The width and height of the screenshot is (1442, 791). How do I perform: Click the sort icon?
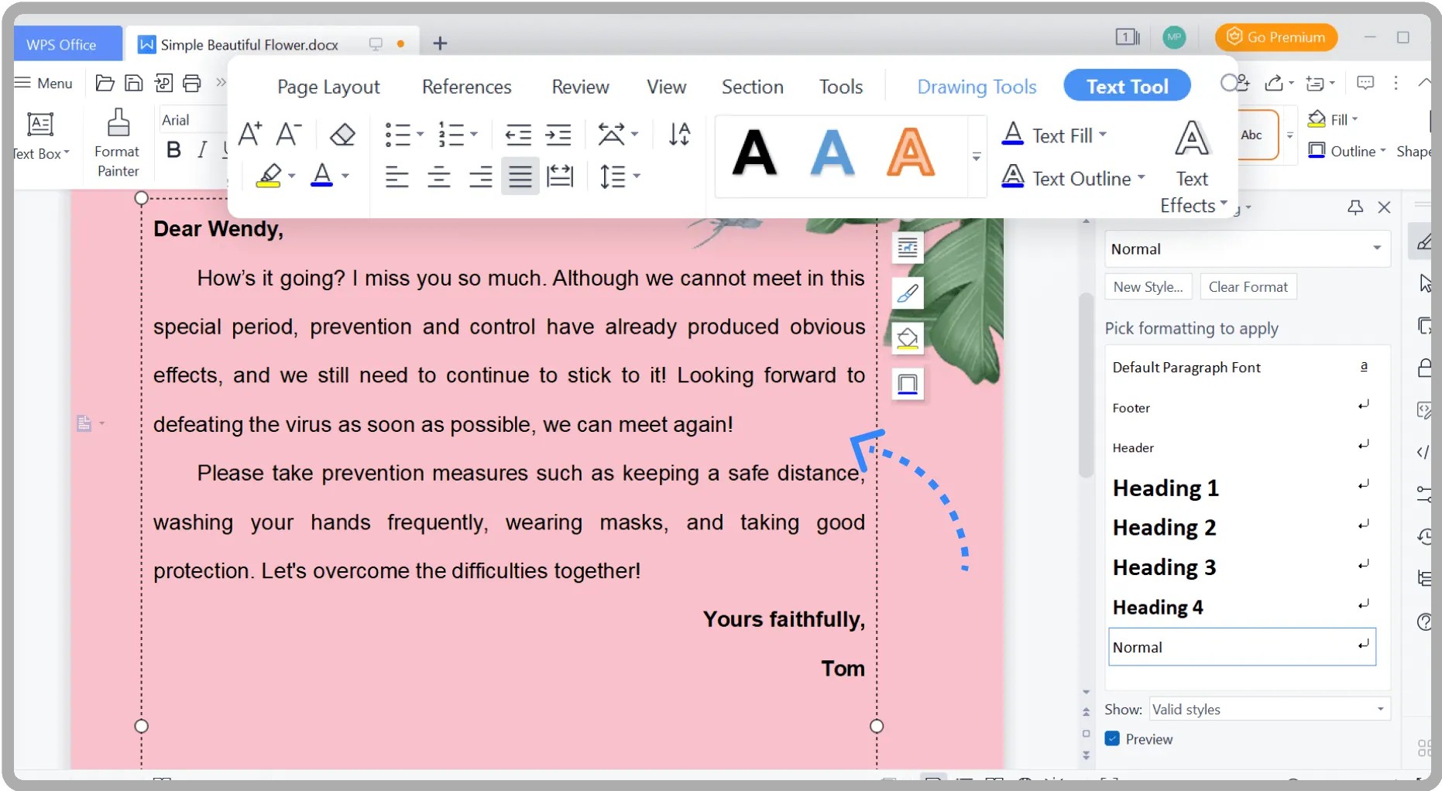679,135
